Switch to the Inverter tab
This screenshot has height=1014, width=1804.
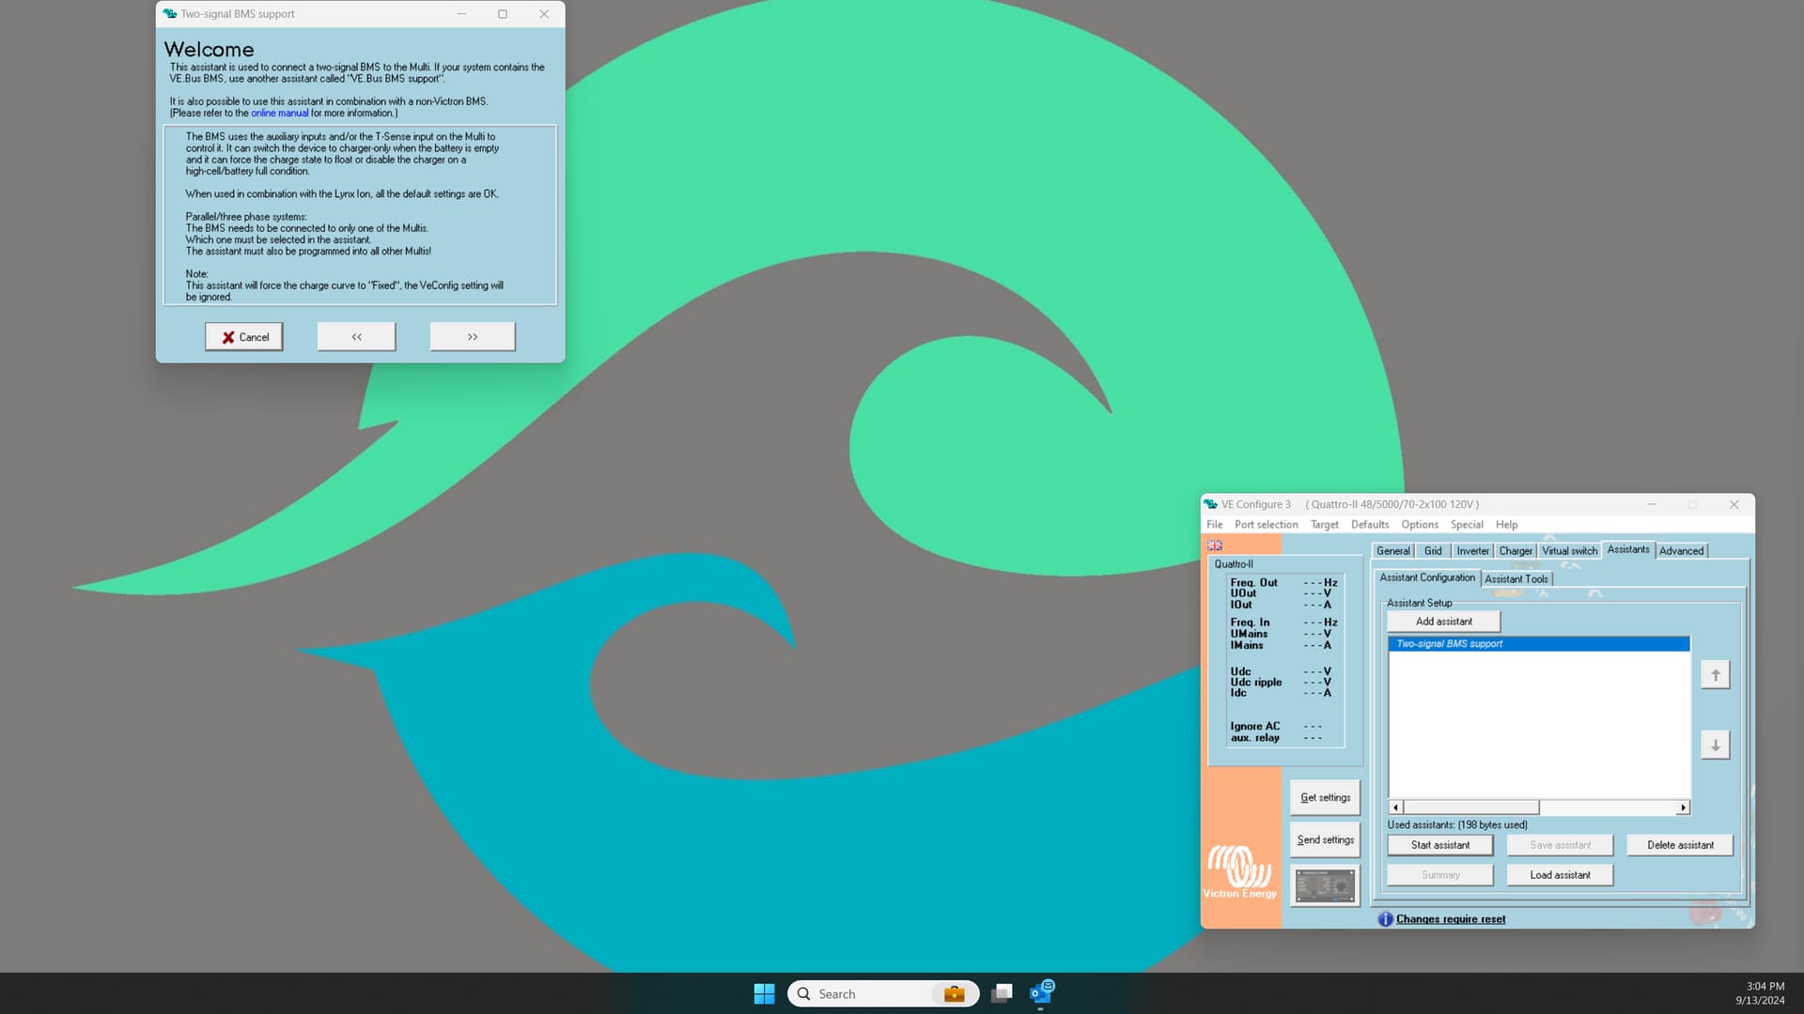click(x=1472, y=551)
